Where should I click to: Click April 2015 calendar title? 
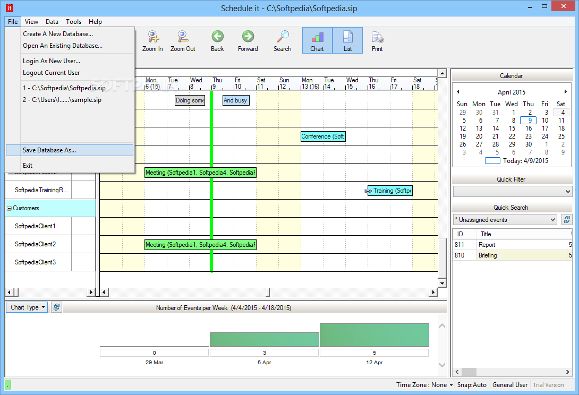coord(512,92)
